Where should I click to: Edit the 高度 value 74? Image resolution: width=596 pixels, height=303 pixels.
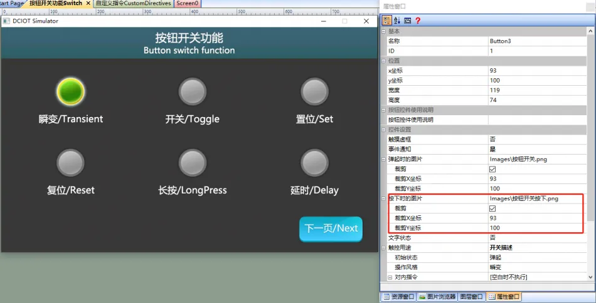coord(538,100)
